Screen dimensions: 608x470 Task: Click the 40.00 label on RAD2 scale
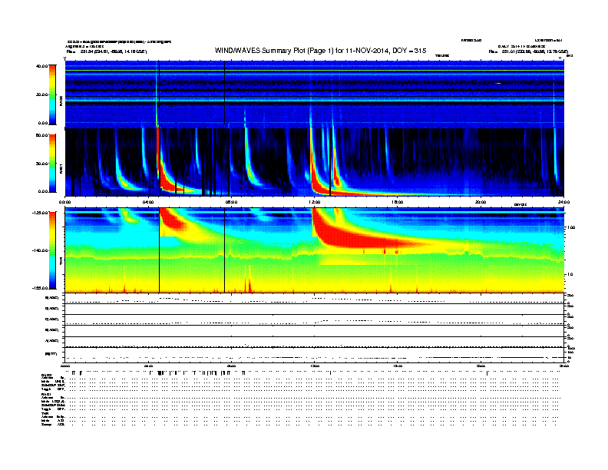click(42, 66)
